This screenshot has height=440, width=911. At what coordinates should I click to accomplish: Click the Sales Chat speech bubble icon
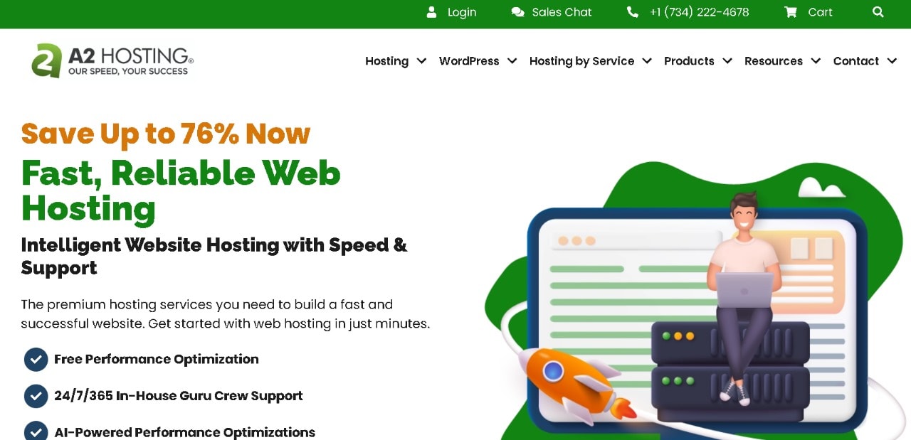click(517, 12)
